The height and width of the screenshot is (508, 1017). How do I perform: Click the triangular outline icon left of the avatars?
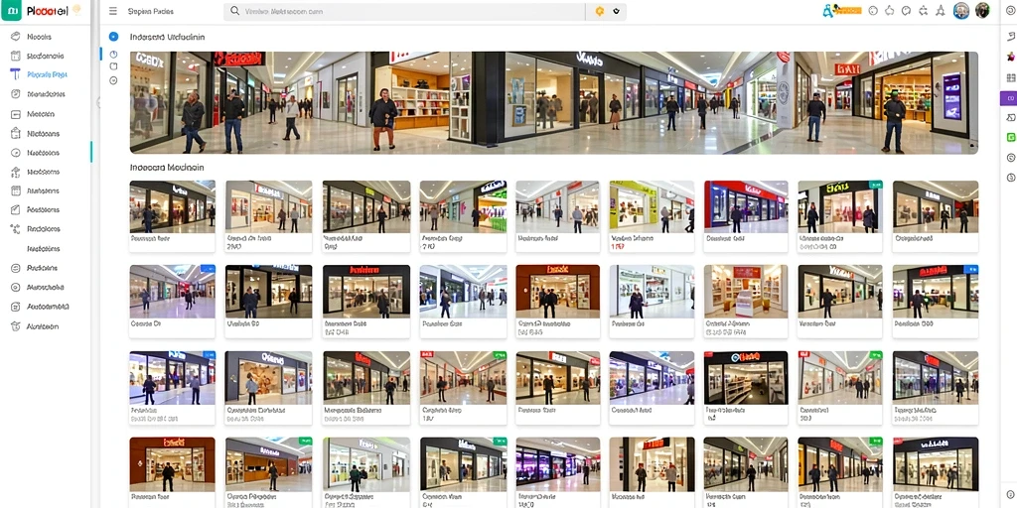pyautogui.click(x=941, y=10)
